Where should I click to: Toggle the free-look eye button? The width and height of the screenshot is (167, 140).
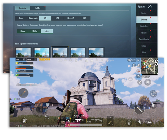tap(130, 79)
